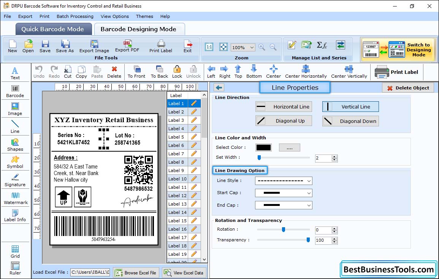Screen dimensions: 439x279
Task: Align object Left
Action: coord(211,72)
